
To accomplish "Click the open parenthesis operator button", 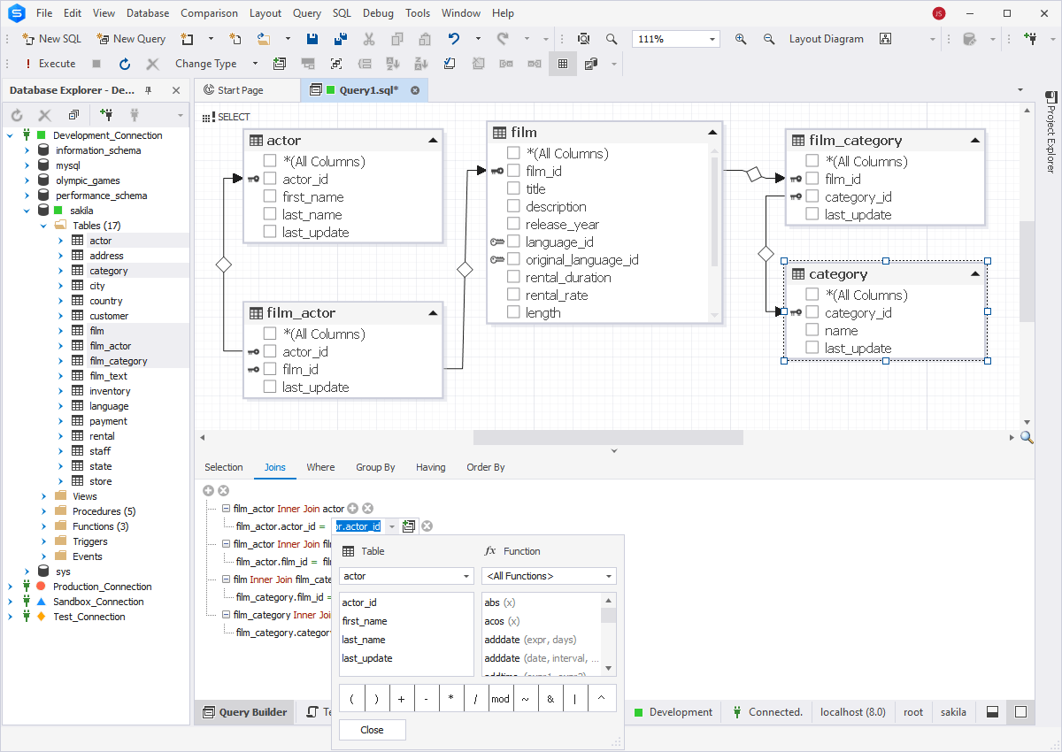I will click(x=351, y=698).
